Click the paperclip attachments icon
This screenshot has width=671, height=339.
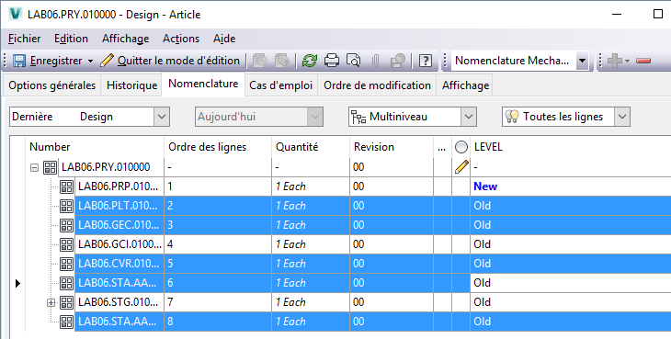[x=375, y=61]
